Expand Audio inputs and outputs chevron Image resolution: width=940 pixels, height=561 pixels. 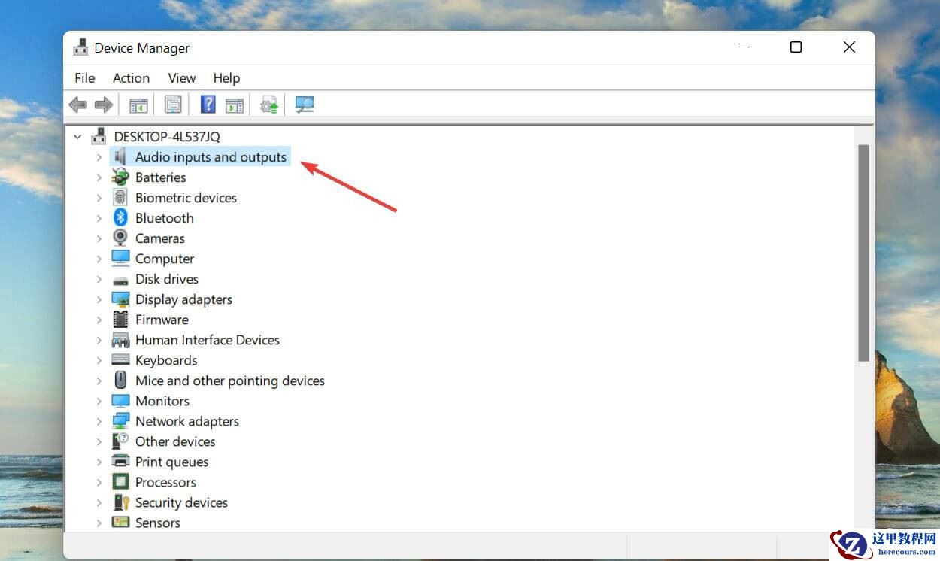click(99, 157)
